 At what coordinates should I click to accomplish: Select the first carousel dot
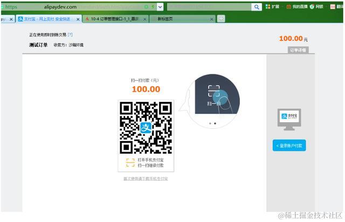pyautogui.click(x=210, y=123)
